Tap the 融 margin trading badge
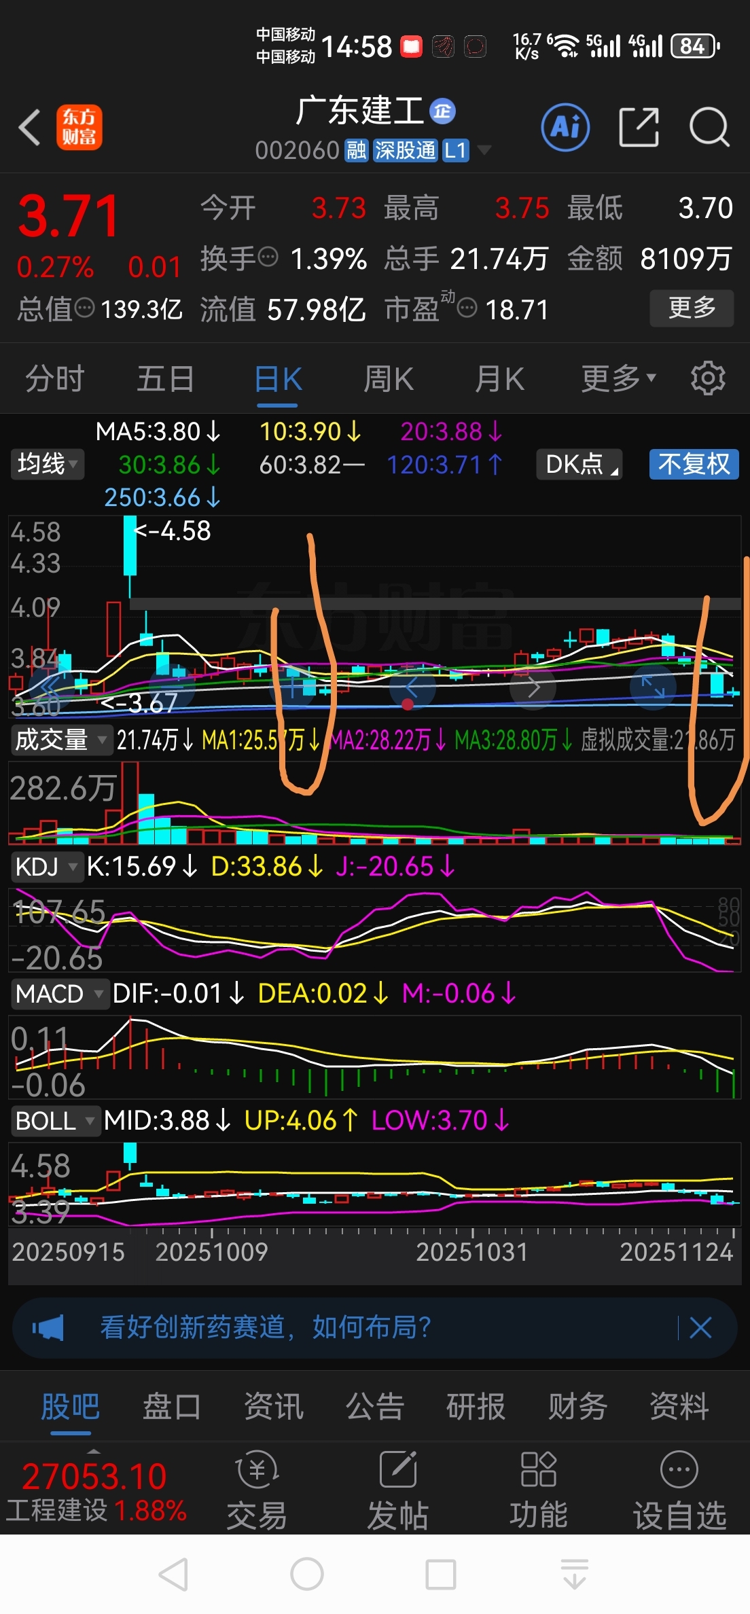Screen dimensions: 750x1614 pos(357,150)
